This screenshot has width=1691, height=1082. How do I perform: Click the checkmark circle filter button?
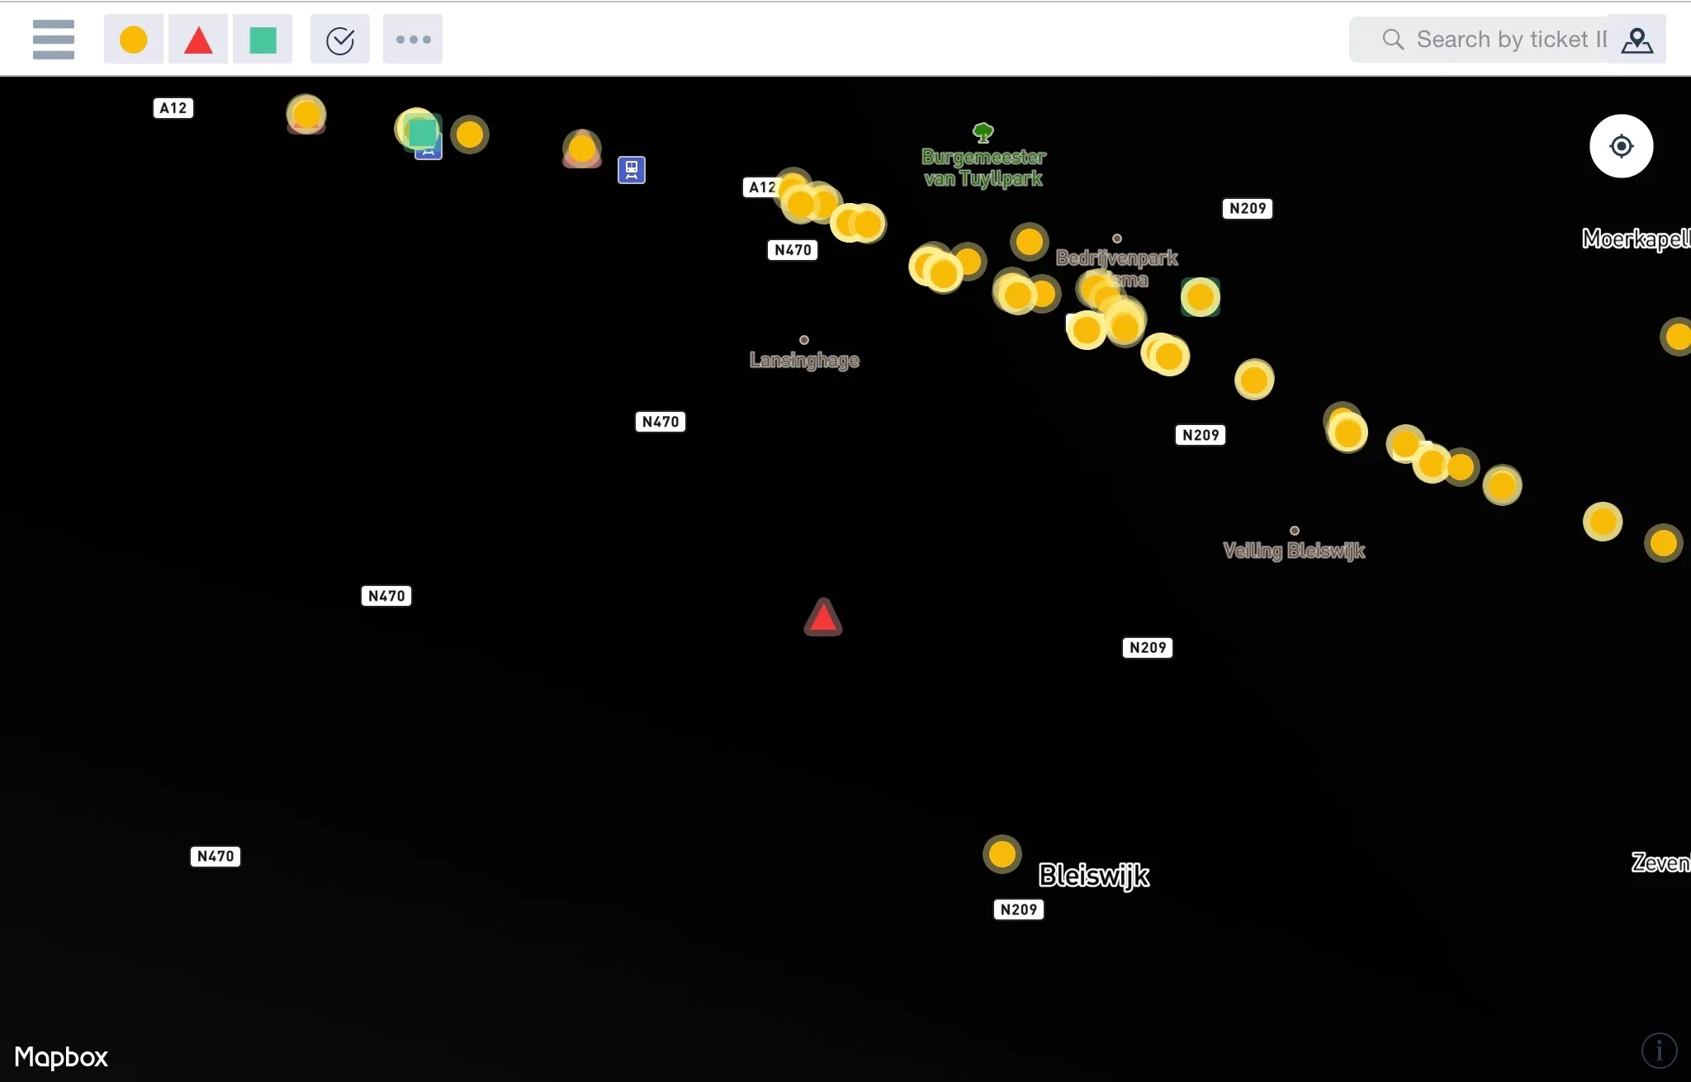point(340,39)
